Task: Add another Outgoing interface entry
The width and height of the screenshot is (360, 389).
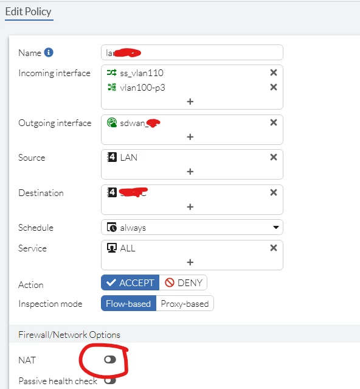Action: coord(190,137)
